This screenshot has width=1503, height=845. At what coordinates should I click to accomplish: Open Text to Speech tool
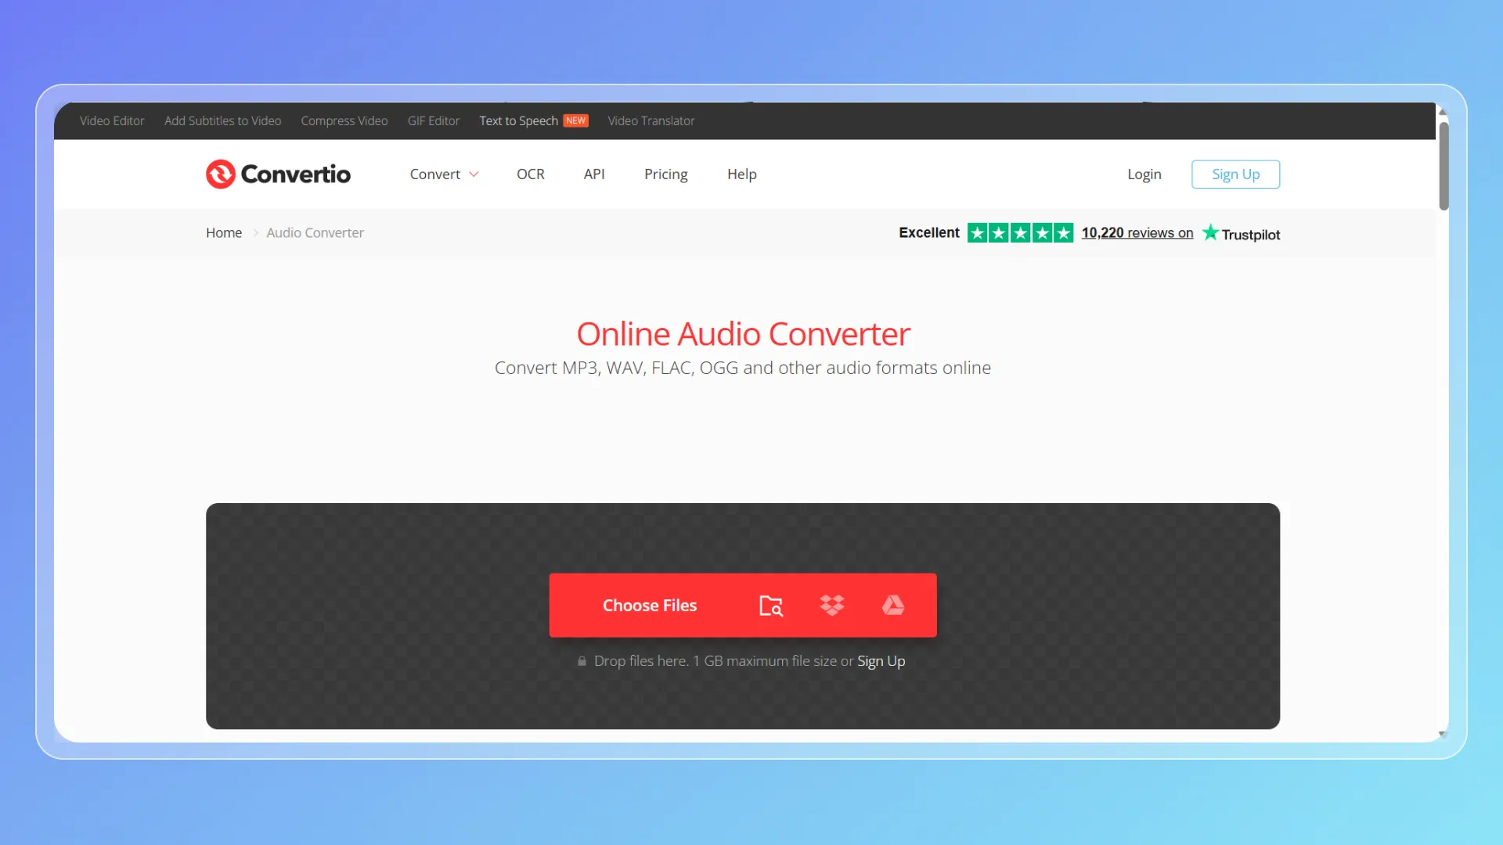click(x=519, y=120)
